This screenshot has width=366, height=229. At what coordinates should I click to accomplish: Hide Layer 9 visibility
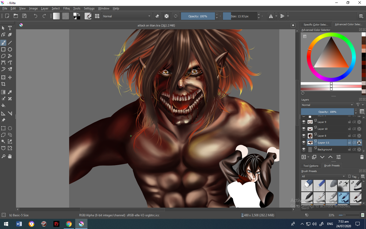point(303,122)
